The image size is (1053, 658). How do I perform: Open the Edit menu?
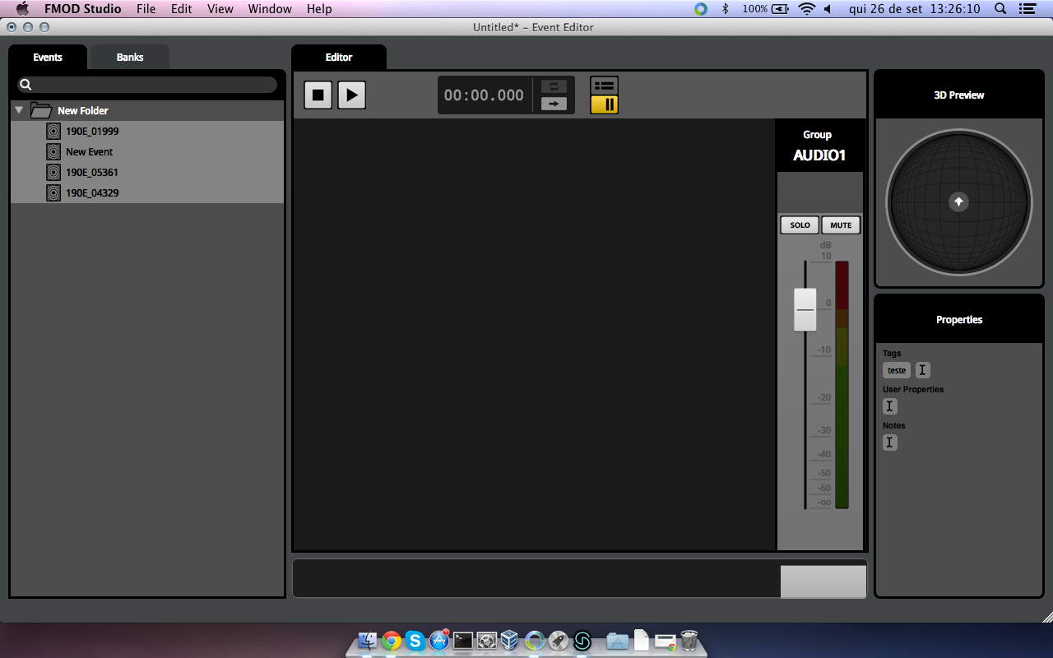182,9
